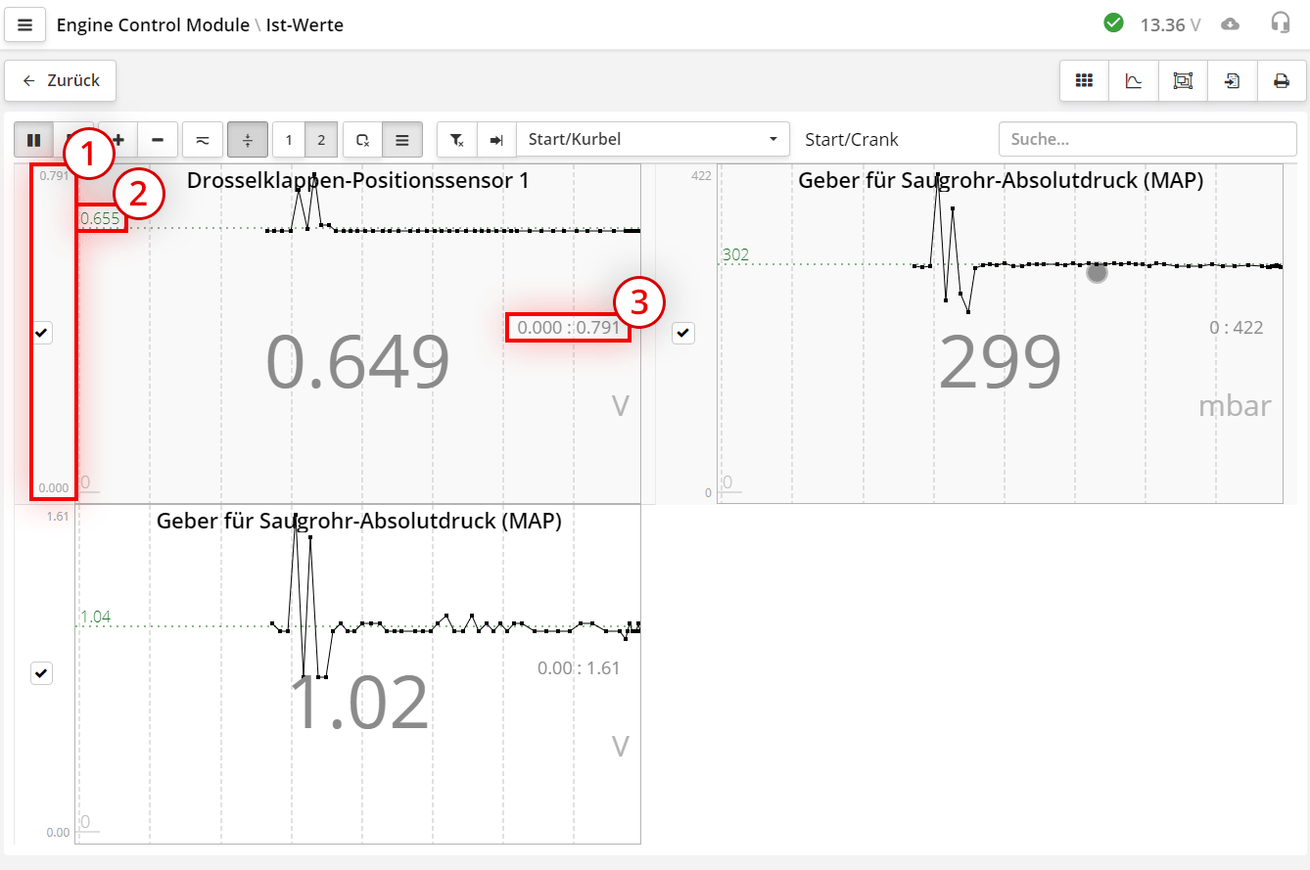Image resolution: width=1310 pixels, height=870 pixels.
Task: Select the 1 column layout button
Action: click(x=288, y=140)
